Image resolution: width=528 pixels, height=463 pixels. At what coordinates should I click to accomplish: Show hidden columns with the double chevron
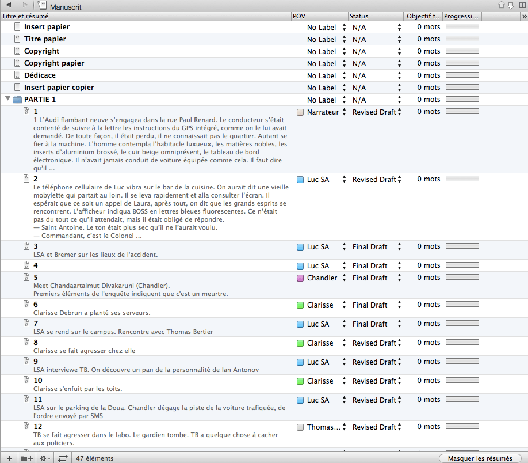pyautogui.click(x=523, y=16)
